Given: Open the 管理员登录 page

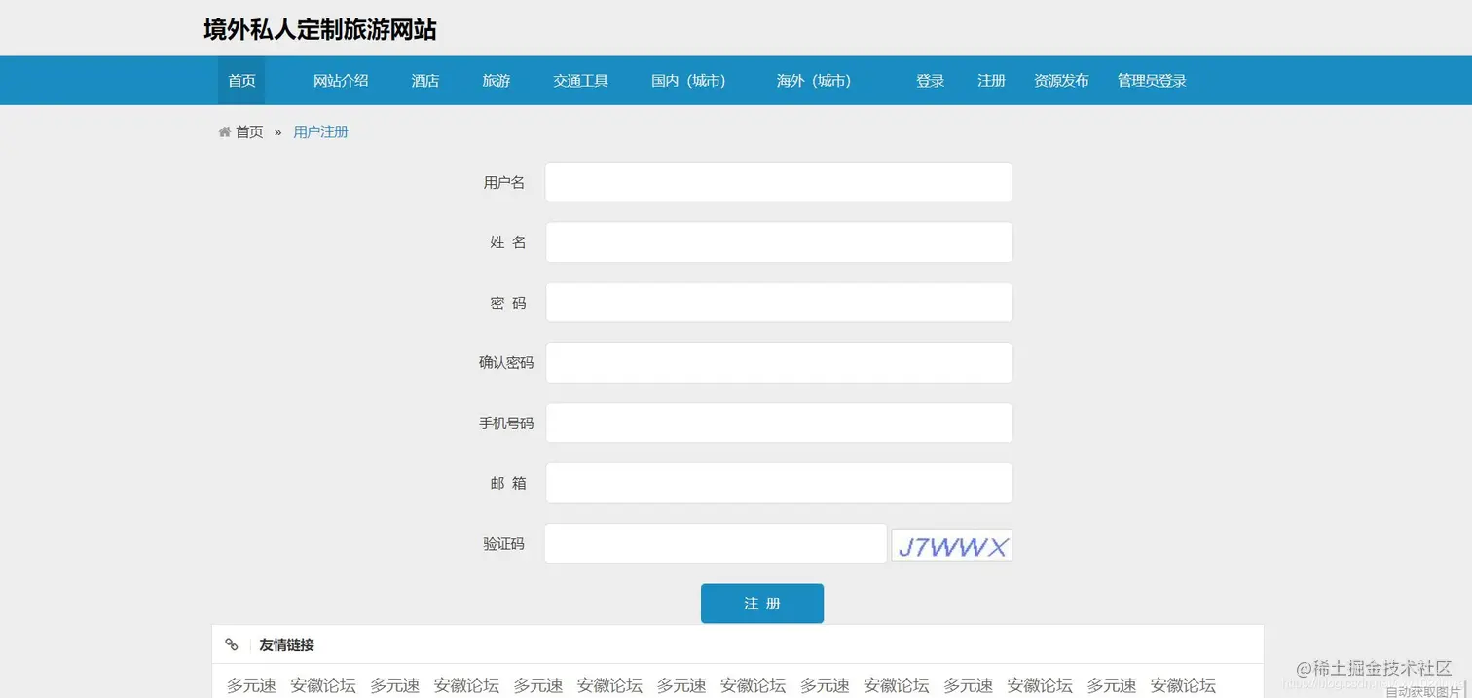Looking at the screenshot, I should pyautogui.click(x=1152, y=81).
